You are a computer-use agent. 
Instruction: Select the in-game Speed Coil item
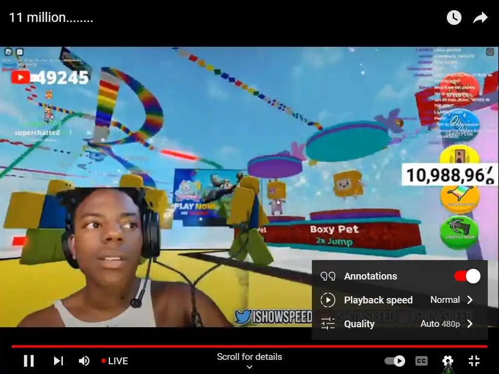(x=459, y=87)
